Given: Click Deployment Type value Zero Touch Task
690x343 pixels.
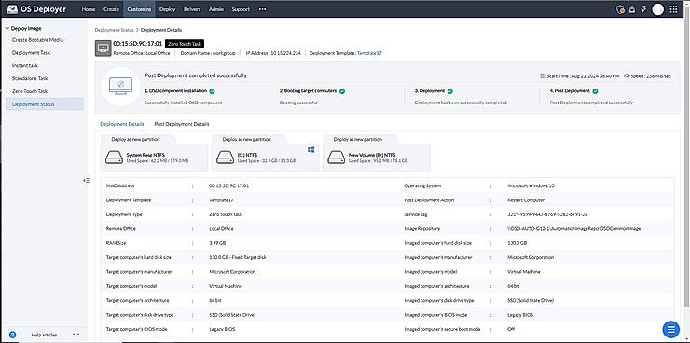Looking at the screenshot, I should 226,214.
